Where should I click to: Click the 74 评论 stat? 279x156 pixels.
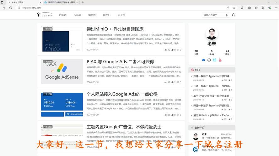point(227,52)
